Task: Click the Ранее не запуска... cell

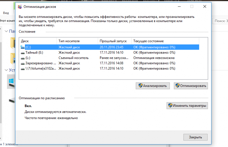Action: click(114, 58)
